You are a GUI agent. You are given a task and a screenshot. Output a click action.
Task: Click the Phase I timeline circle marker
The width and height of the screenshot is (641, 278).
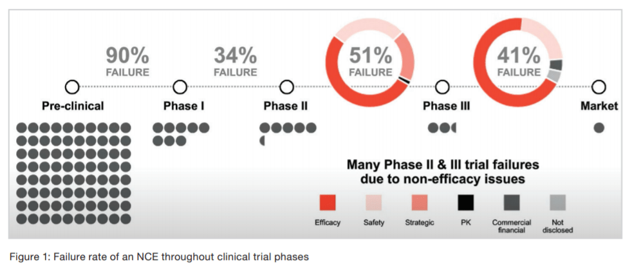point(180,86)
